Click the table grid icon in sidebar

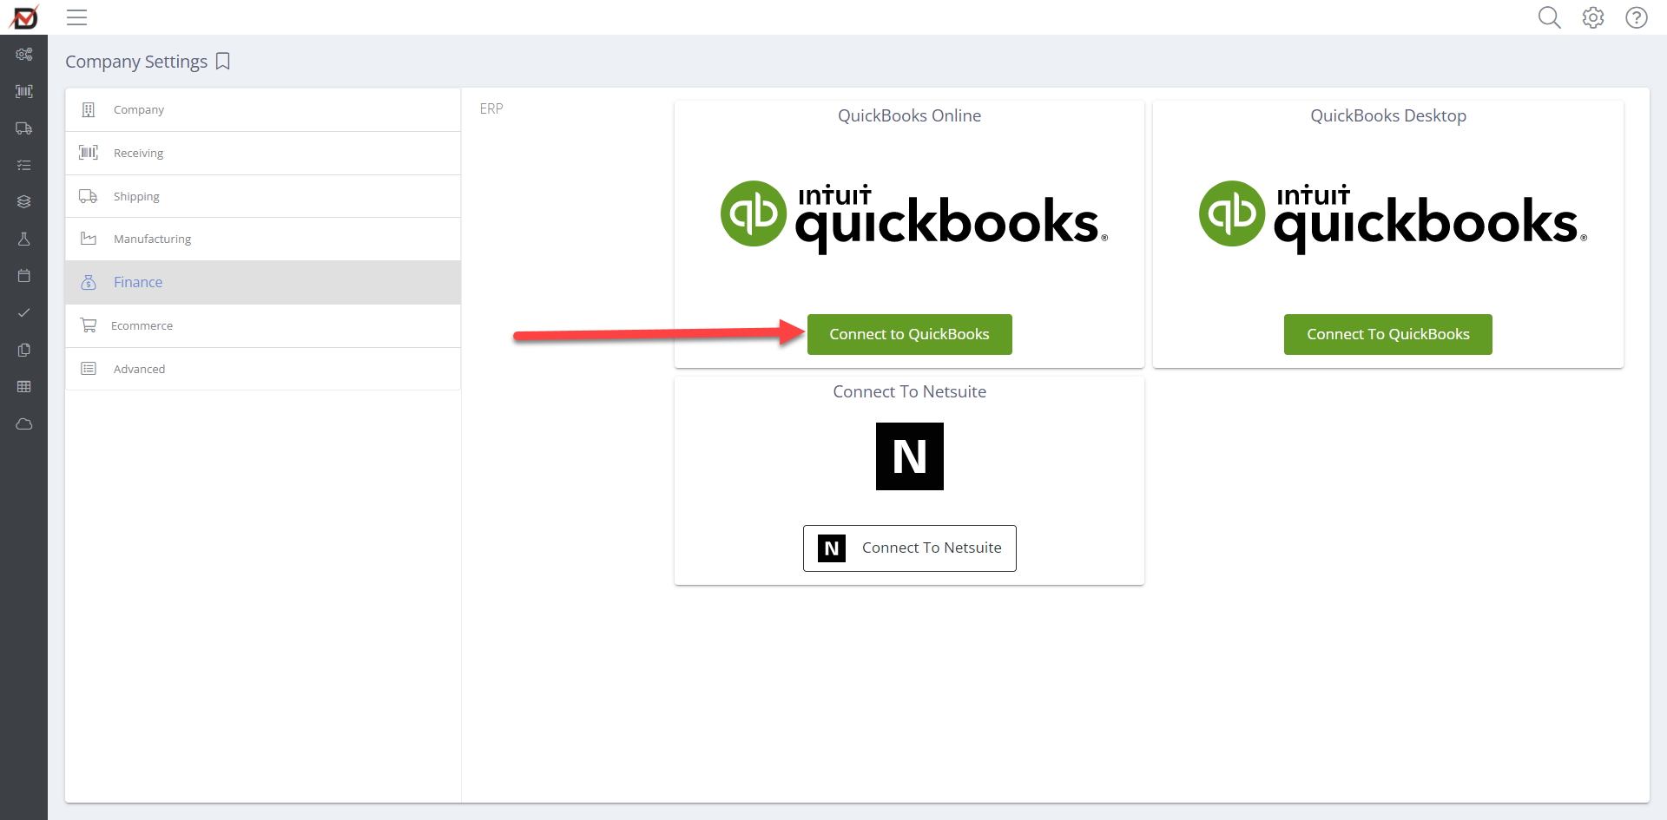pos(24,387)
